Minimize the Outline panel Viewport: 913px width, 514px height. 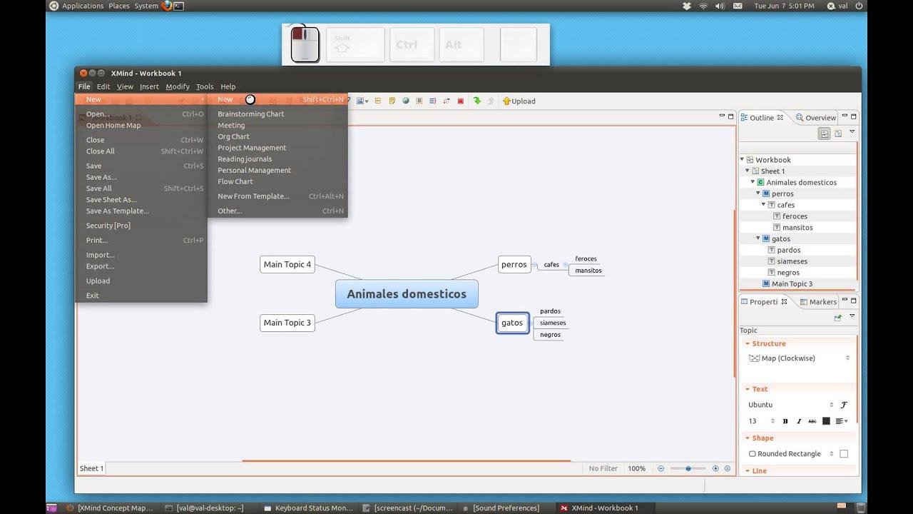coord(845,116)
